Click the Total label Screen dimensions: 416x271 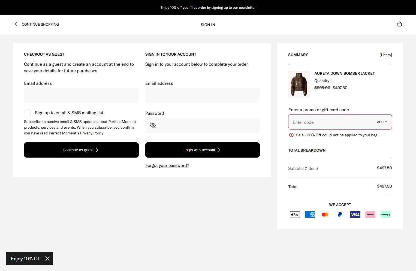point(293,187)
